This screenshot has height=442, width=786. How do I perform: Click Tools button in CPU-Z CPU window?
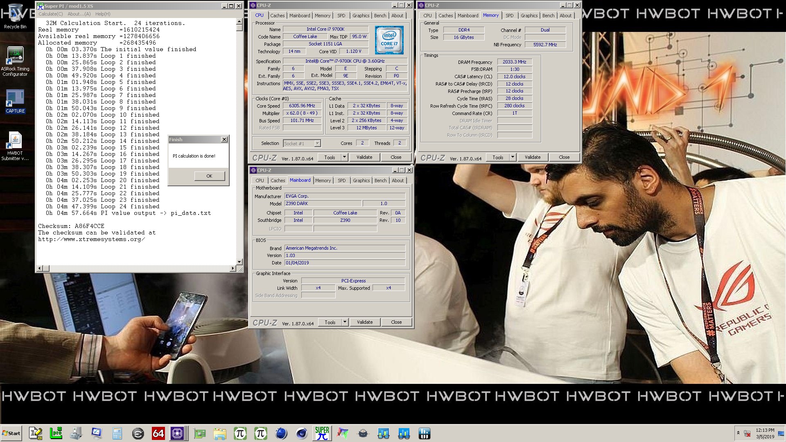point(330,157)
